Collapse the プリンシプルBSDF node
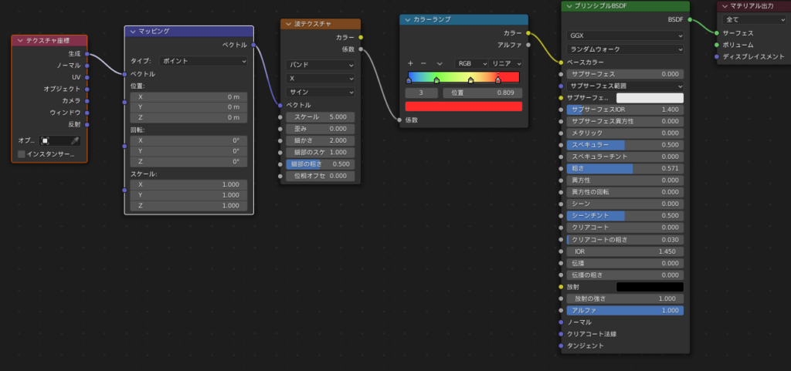Screen dimensions: 791x371 [568, 6]
